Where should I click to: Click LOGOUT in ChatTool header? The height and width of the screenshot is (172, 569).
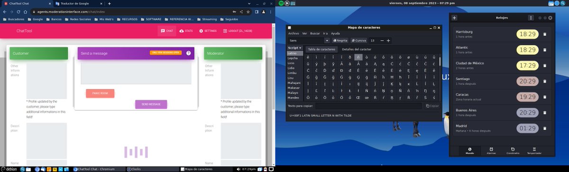(x=238, y=31)
